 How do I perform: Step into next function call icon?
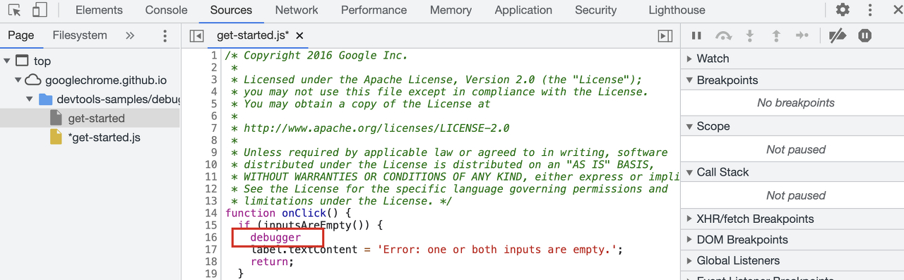click(x=750, y=36)
